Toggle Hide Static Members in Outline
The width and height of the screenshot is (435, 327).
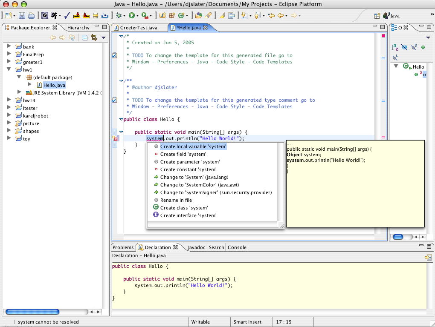tap(414, 47)
